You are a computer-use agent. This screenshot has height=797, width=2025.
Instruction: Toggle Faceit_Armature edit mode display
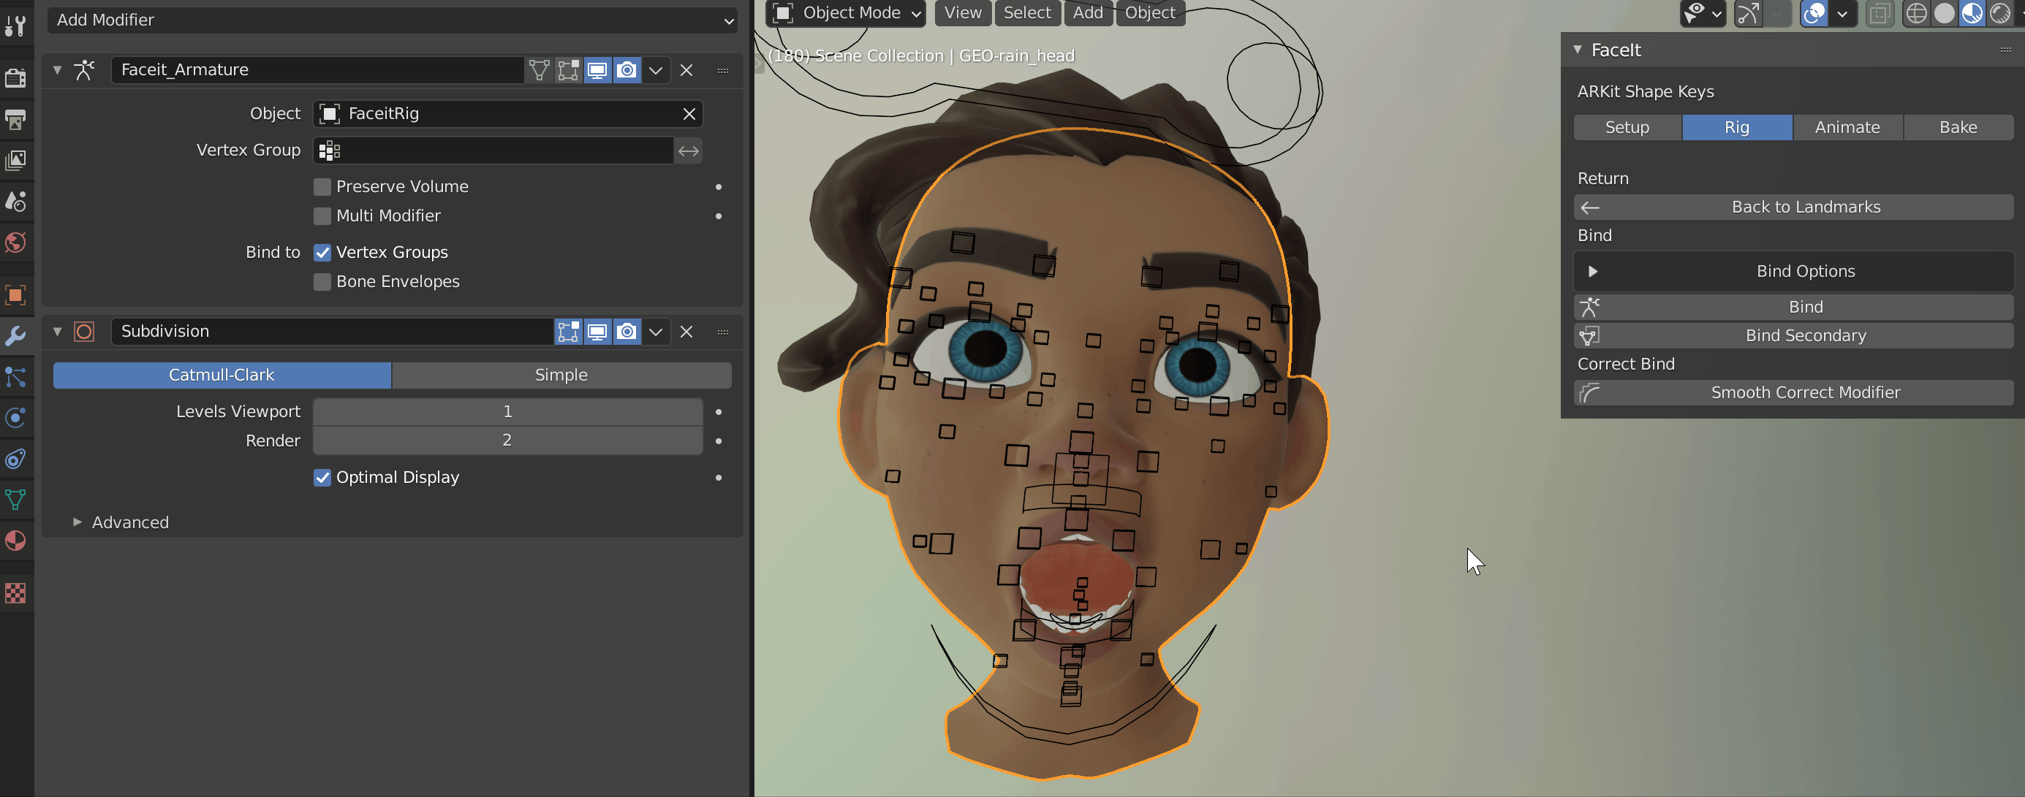pos(568,70)
